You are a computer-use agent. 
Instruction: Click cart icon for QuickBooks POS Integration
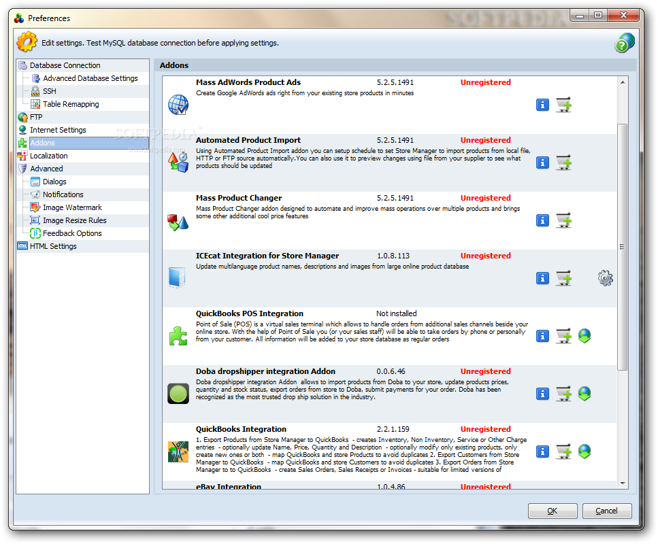click(x=563, y=337)
